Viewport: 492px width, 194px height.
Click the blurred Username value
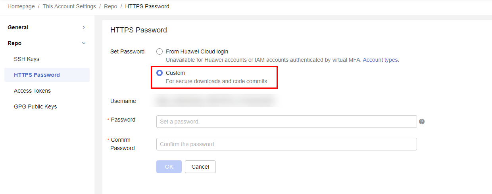[215, 101]
